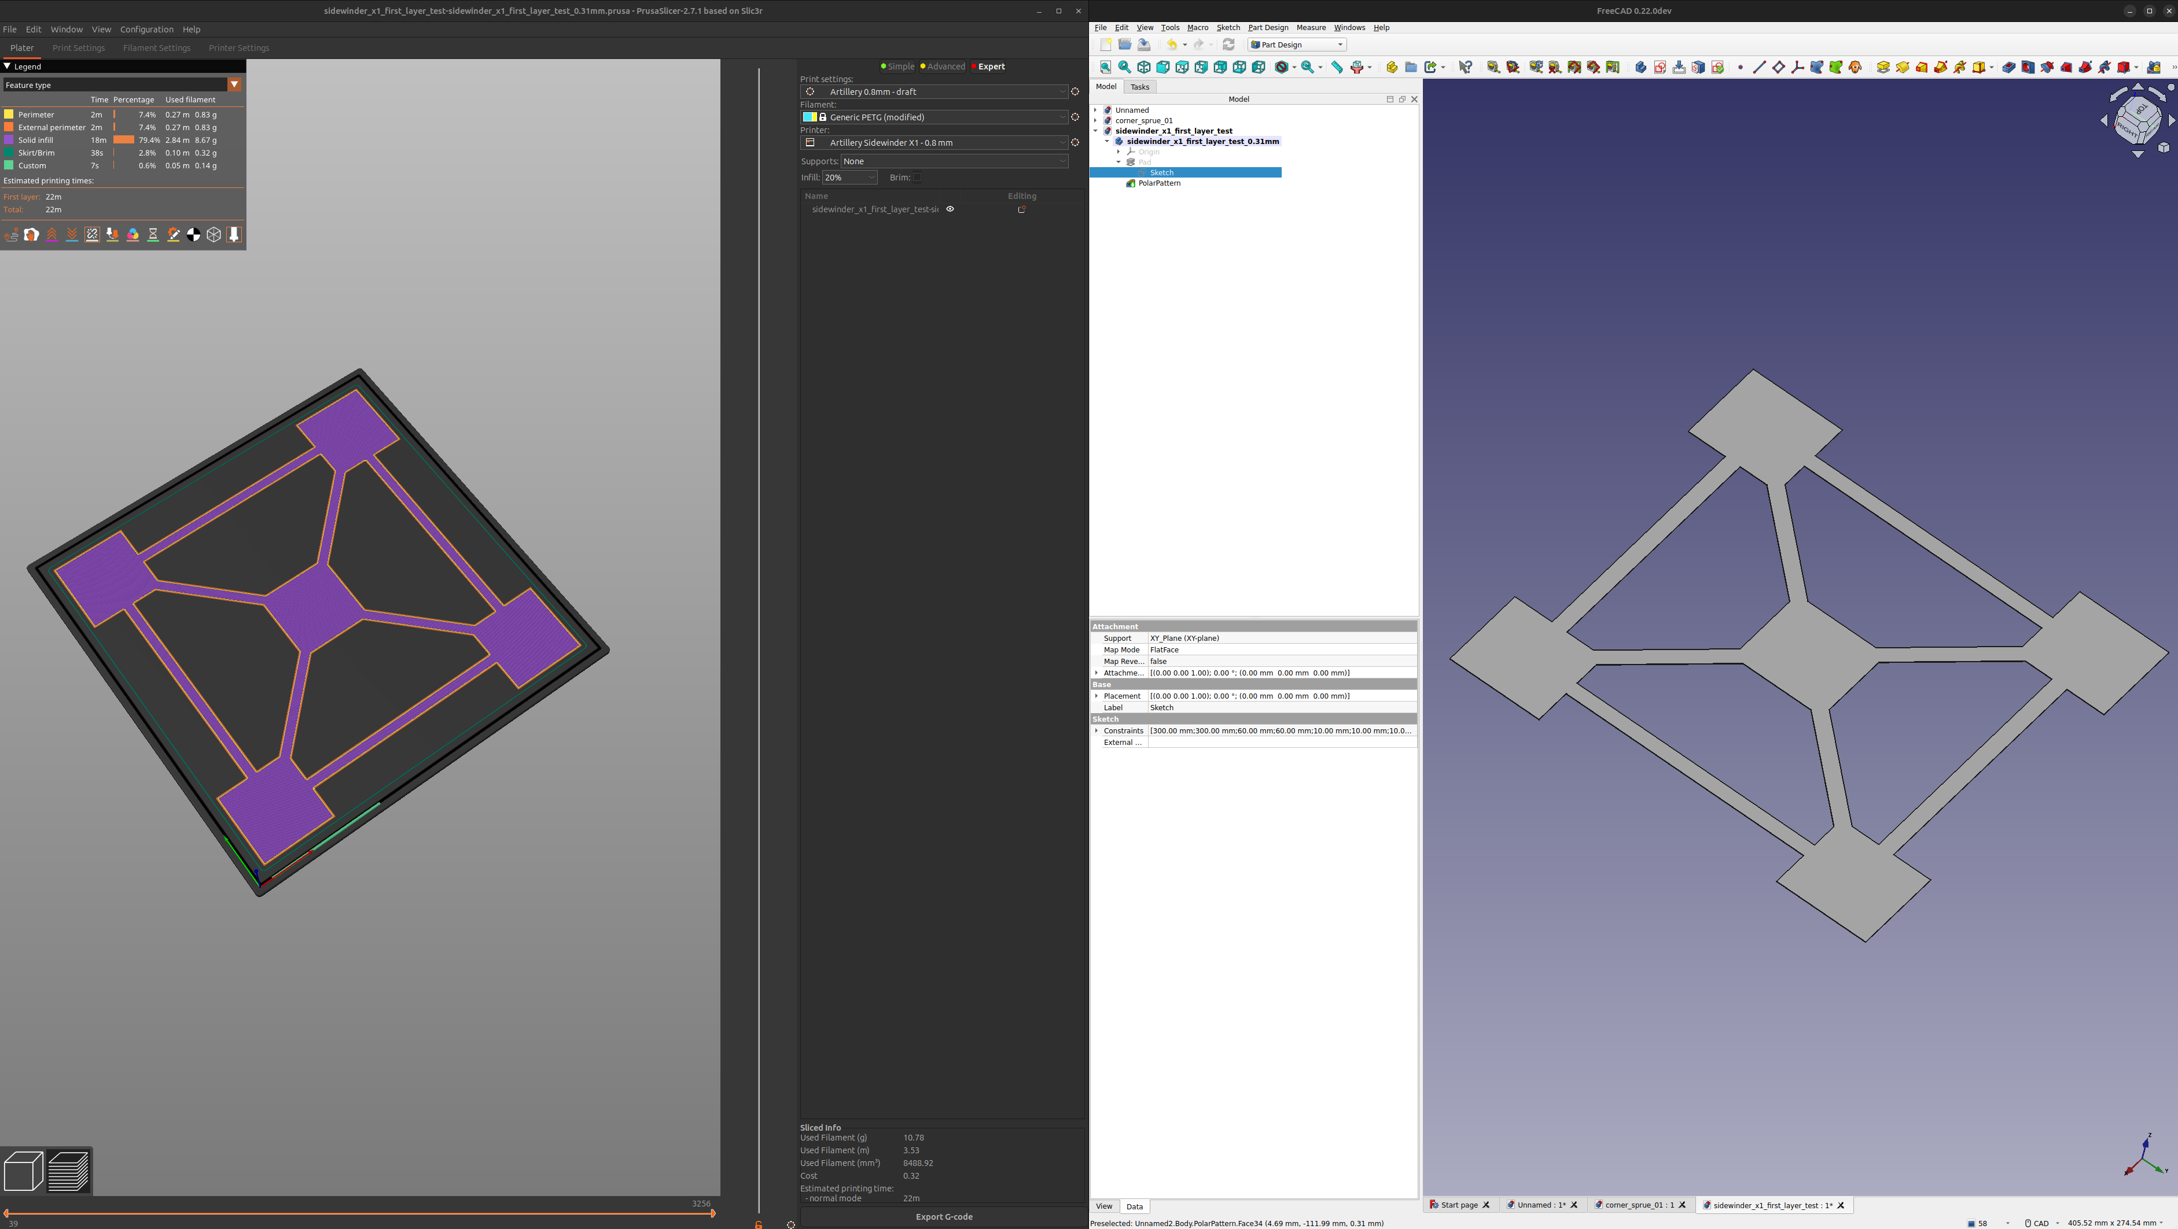Click datum line tool icon
2178x1229 pixels.
tap(1760, 68)
